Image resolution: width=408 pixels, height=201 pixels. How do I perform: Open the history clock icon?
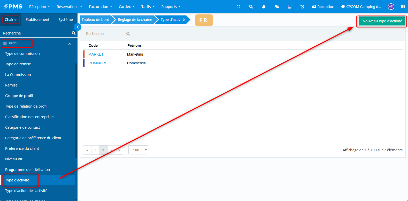(x=302, y=7)
